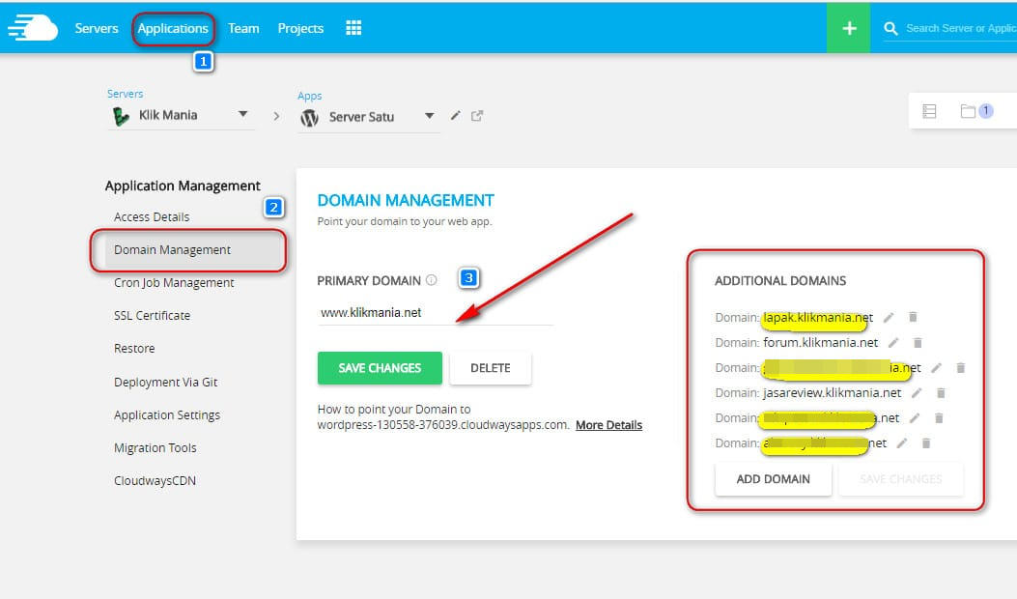This screenshot has width=1017, height=599.
Task: Click the green Save Changes button
Action: click(x=380, y=368)
